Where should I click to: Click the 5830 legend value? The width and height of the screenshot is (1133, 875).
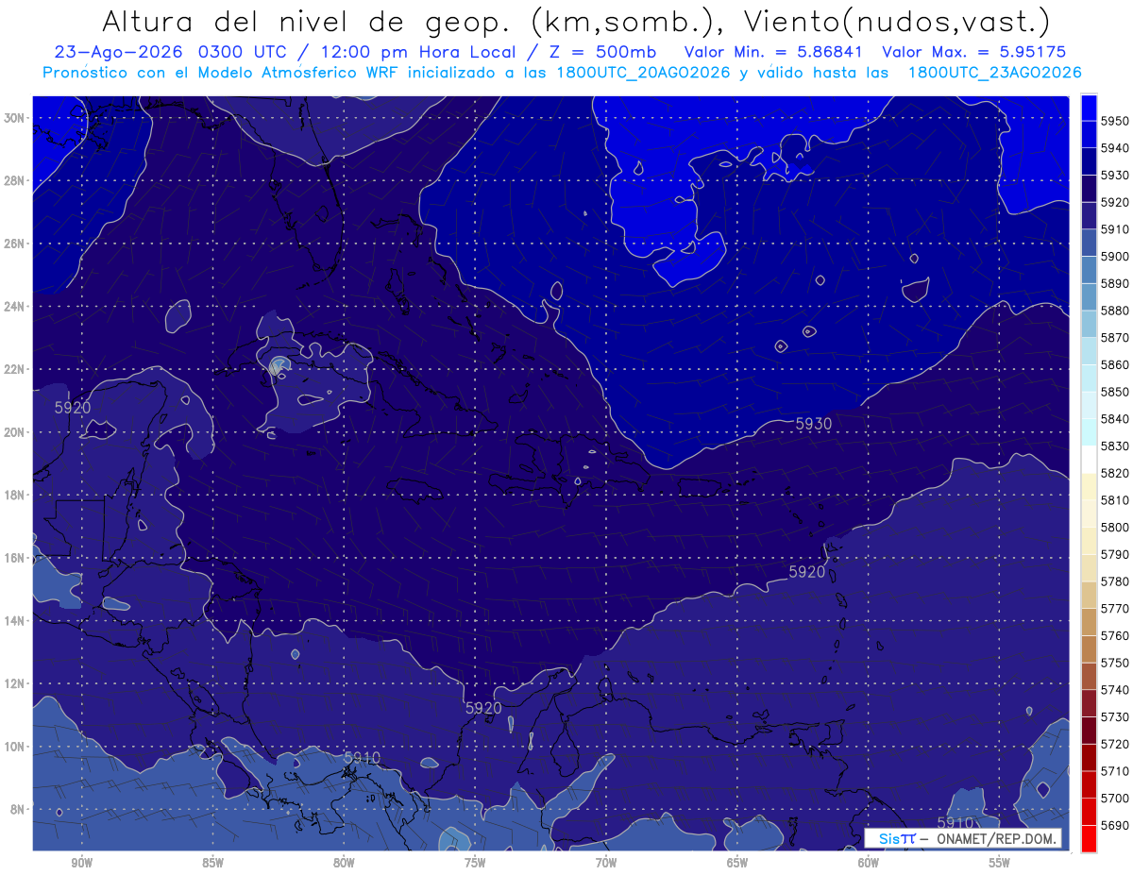pos(1114,446)
